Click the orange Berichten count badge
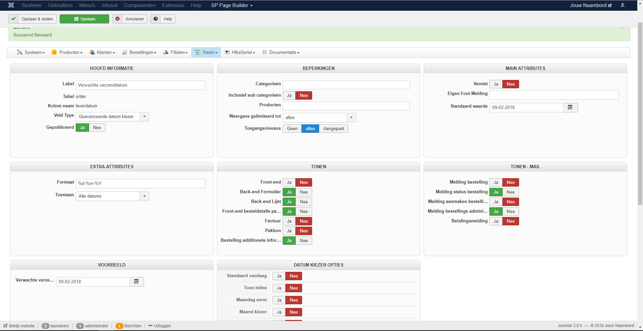643x331 pixels. [x=119, y=326]
